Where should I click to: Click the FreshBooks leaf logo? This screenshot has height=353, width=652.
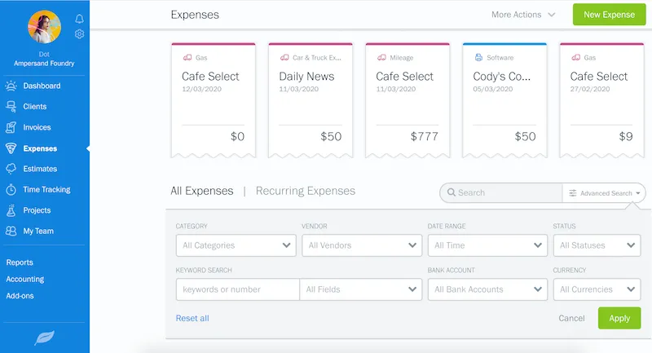point(45,337)
